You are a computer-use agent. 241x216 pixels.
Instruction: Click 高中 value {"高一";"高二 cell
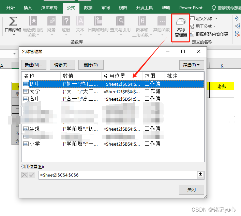tap(80, 99)
